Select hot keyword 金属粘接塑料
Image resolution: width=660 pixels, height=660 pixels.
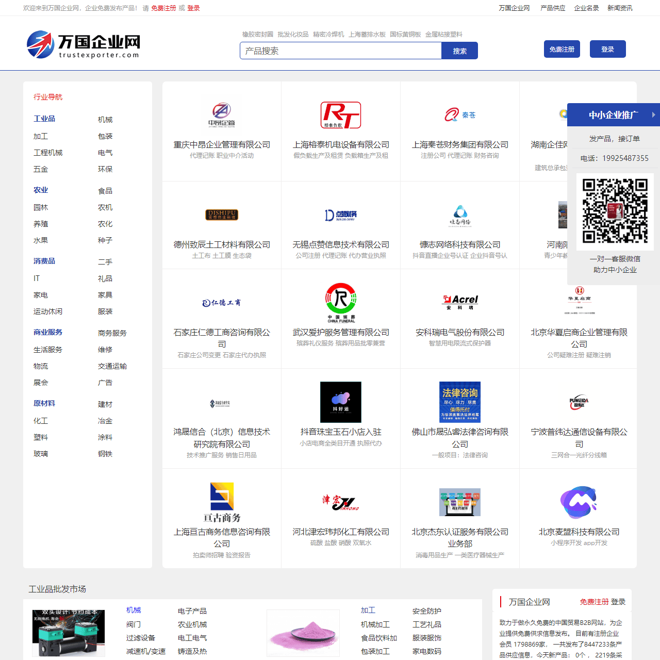[x=444, y=35]
